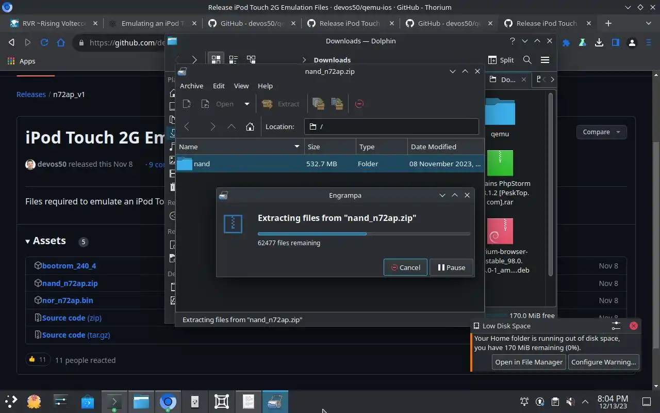Open the View menu in Engrampa
This screenshot has width=660, height=413.
point(241,86)
